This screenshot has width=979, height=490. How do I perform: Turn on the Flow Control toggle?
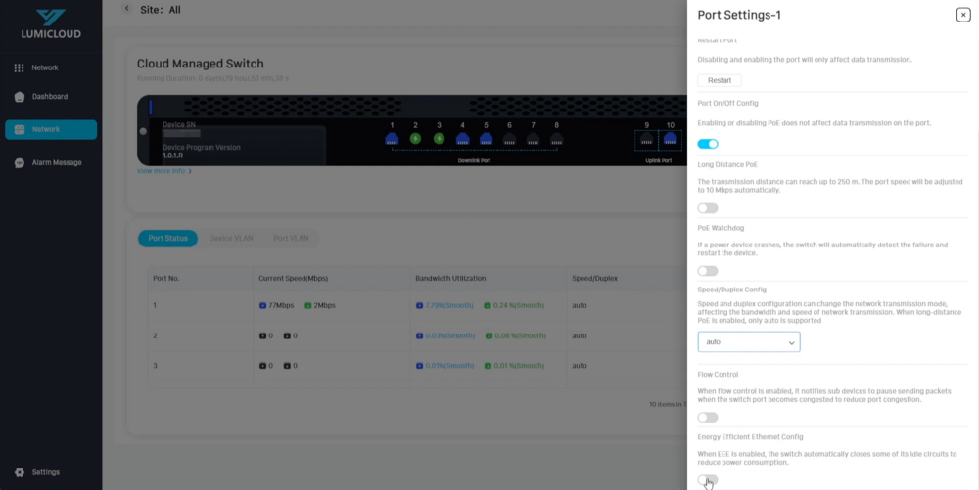pos(708,418)
